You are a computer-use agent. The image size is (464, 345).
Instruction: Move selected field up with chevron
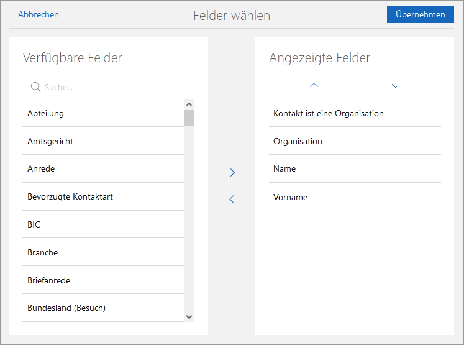tap(314, 85)
